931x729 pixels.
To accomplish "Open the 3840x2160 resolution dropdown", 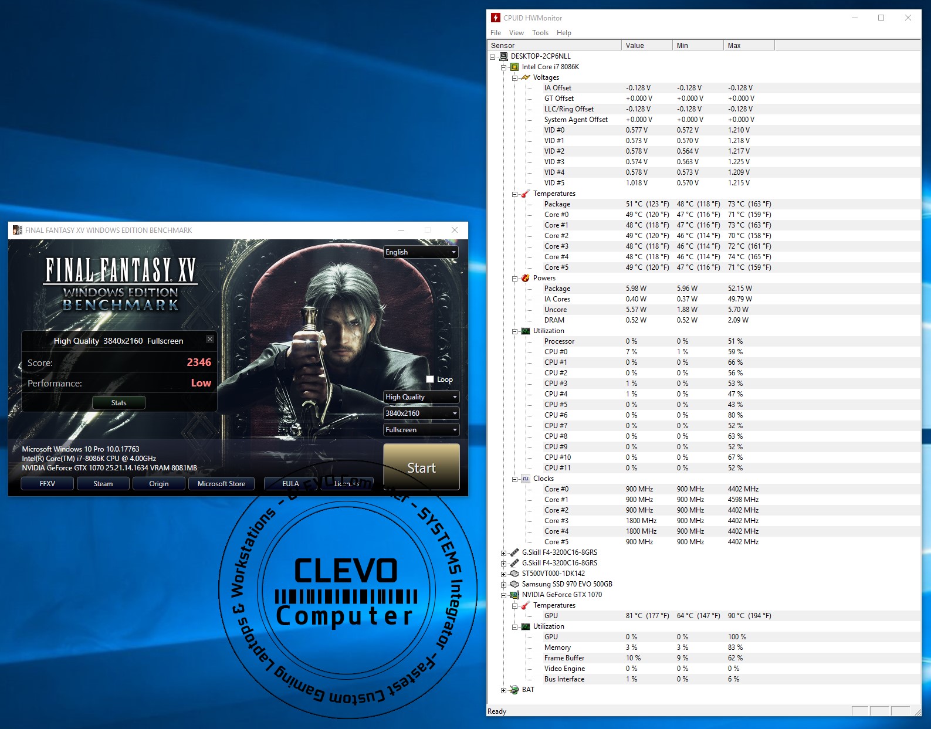I will [x=421, y=413].
